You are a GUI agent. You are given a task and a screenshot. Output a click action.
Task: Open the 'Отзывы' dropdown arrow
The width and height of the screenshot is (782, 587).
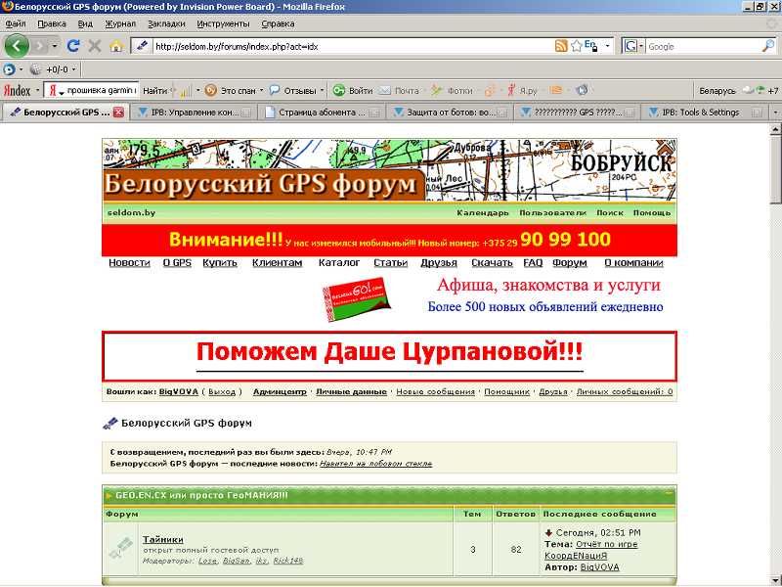pos(322,90)
